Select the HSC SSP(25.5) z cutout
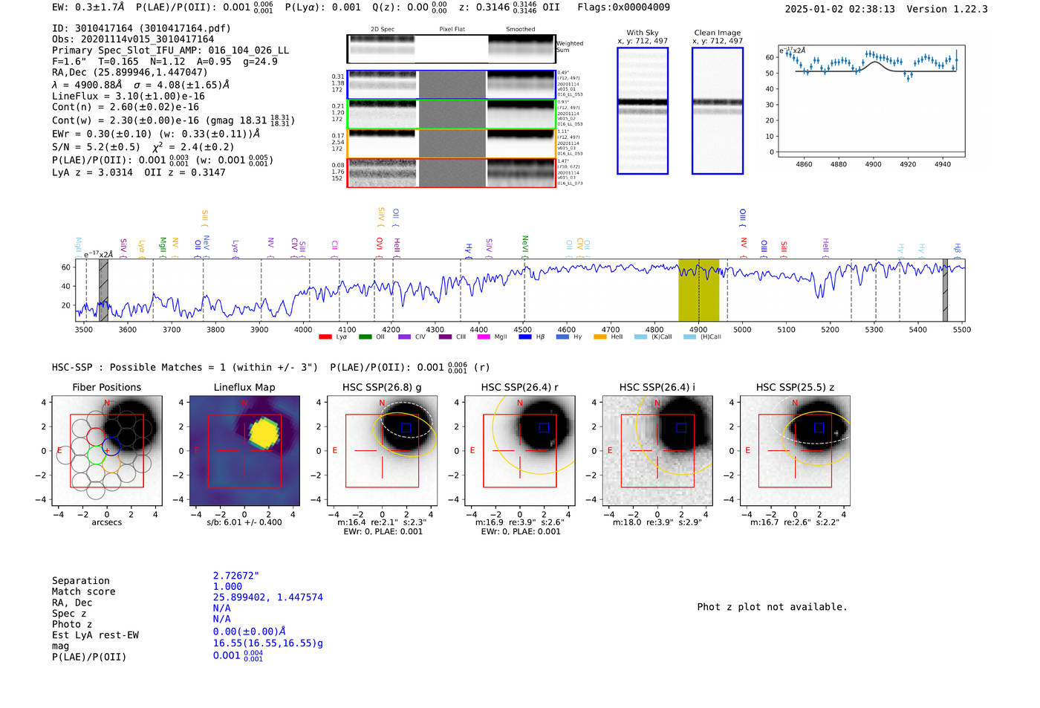 pos(795,451)
